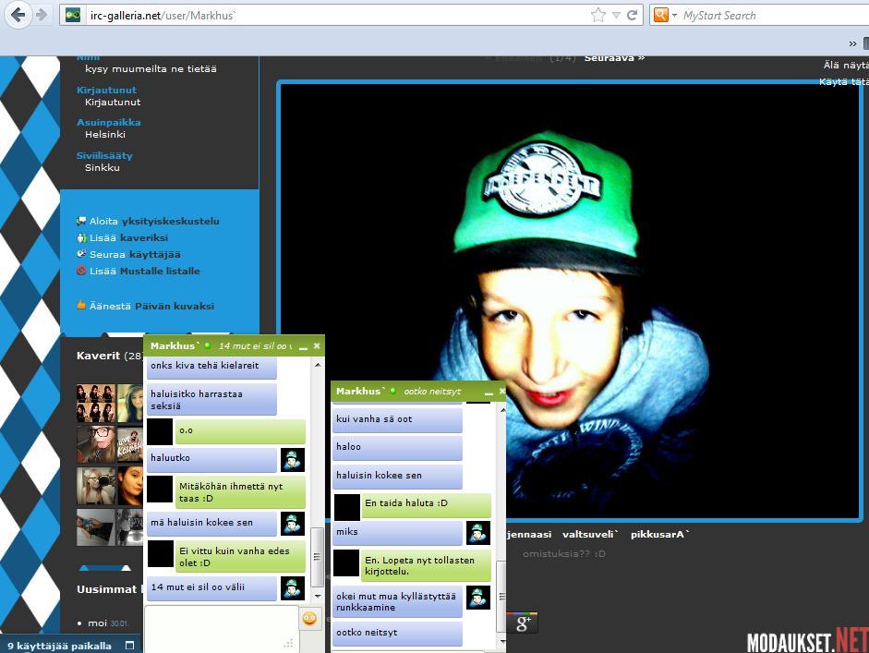Screen dimensions: 869x653
Task: Minimize the left Markhus` chat window
Action: 303,347
